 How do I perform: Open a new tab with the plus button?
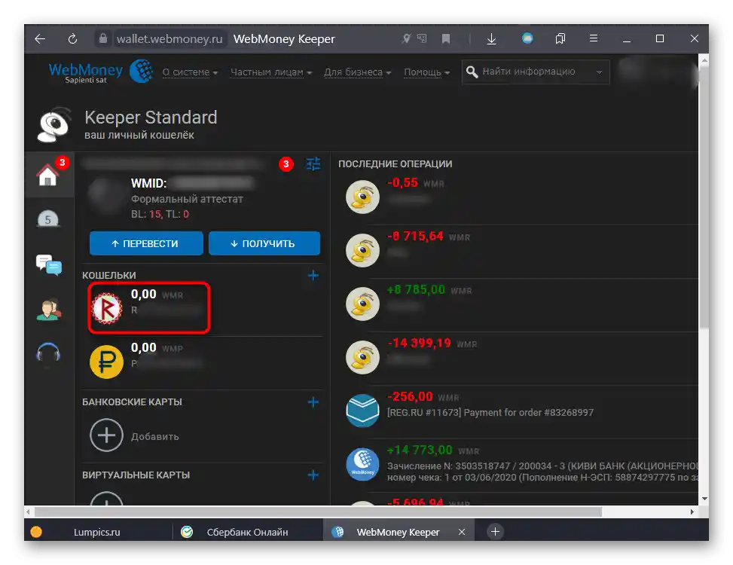tap(495, 531)
